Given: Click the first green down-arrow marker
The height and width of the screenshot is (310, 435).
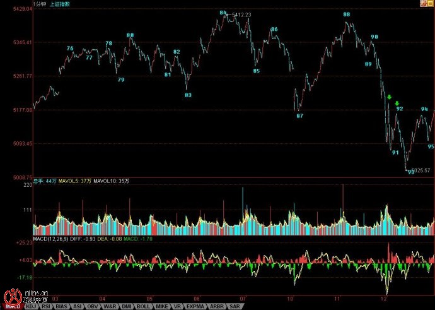Looking at the screenshot, I should coord(390,97).
